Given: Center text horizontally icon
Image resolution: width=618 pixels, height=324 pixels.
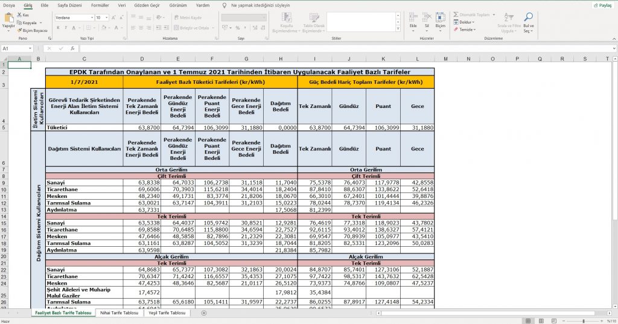Looking at the screenshot, I should 141,28.
